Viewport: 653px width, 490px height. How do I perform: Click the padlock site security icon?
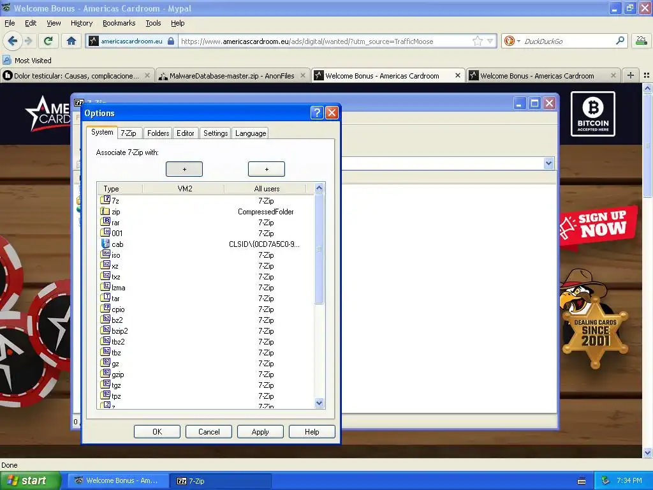point(171,41)
